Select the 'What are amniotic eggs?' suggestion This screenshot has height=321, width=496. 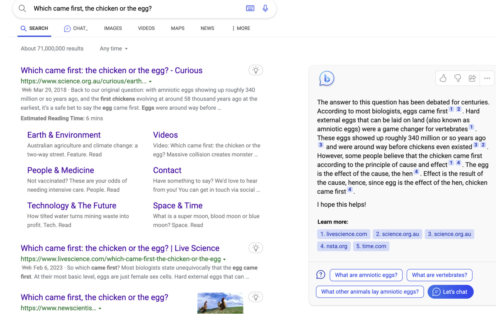[366, 275]
